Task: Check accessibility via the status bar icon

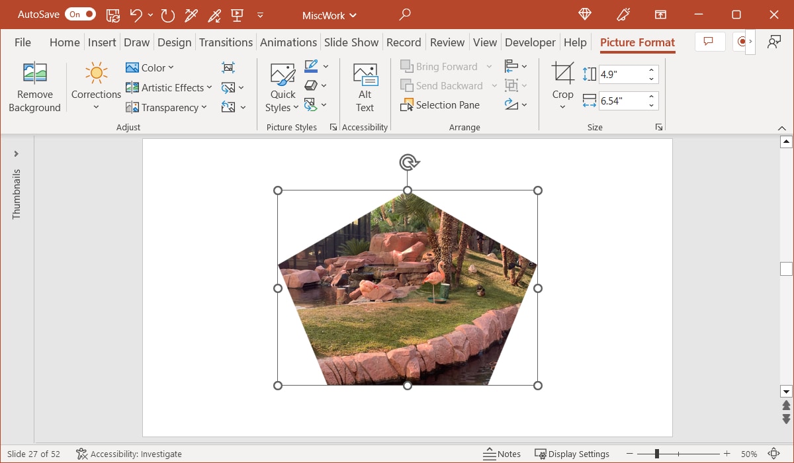Action: click(82, 454)
